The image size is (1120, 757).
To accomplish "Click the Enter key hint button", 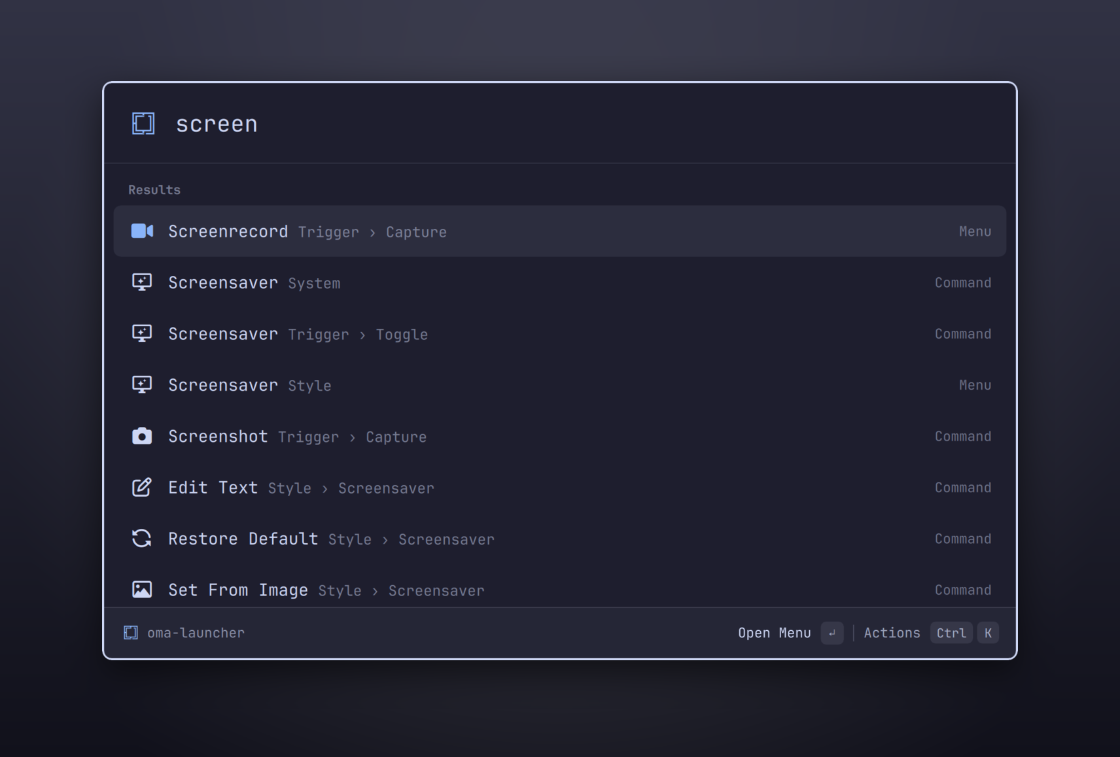I will click(832, 633).
